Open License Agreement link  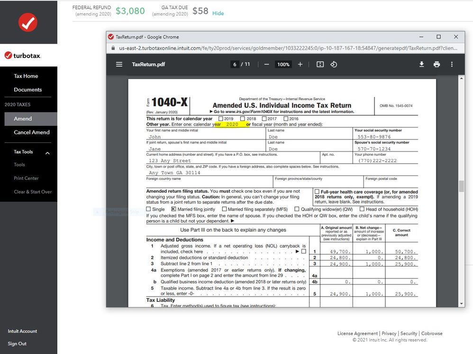coord(357,334)
